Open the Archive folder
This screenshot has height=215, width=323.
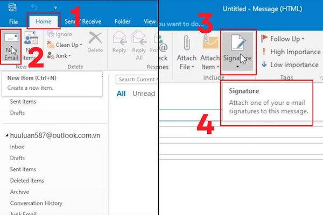pyautogui.click(x=19, y=192)
